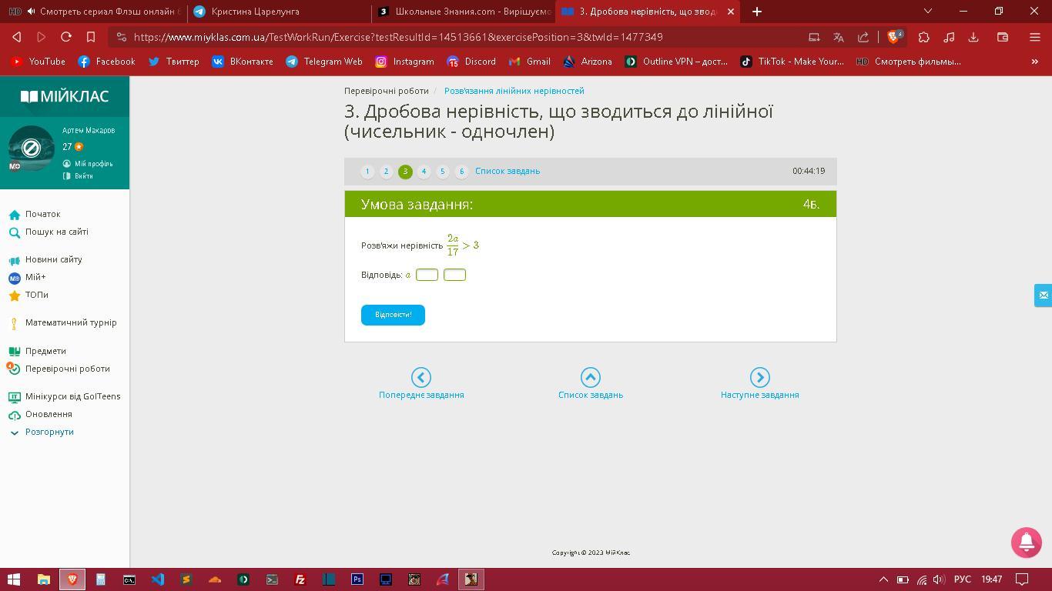Screen dimensions: 1052x591
Task: Open the Brave Wallet icon
Action: pos(1003,37)
